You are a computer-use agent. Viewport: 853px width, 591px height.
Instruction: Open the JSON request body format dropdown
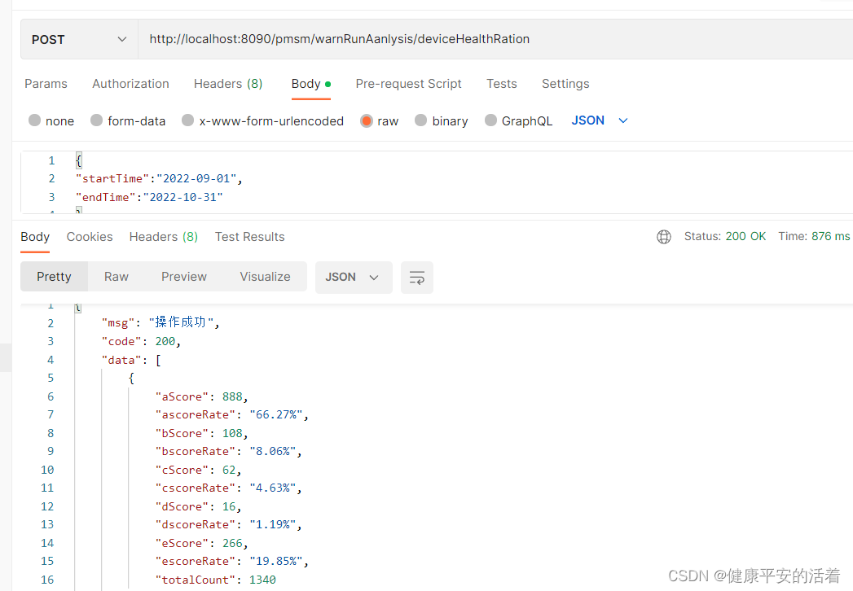click(600, 120)
